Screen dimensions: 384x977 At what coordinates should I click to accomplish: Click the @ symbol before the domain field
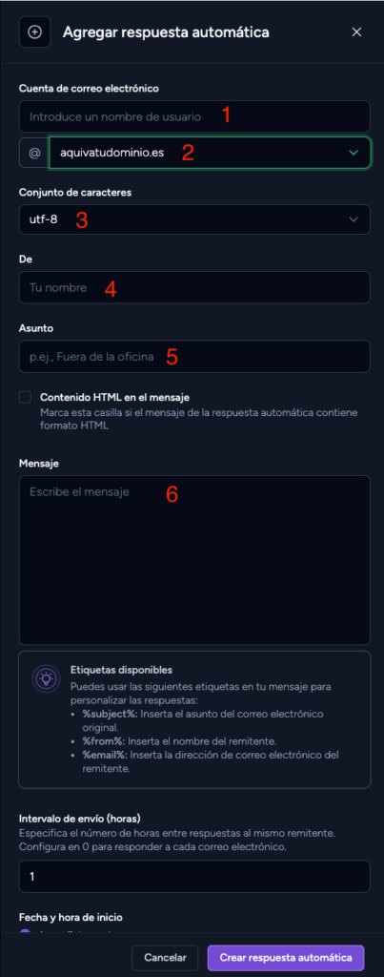point(33,153)
